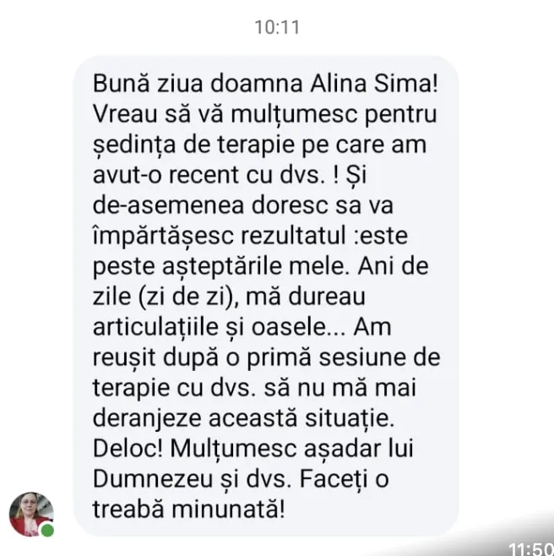Open the sender's profile picture avatar
The image size is (554, 556).
pos(31,514)
